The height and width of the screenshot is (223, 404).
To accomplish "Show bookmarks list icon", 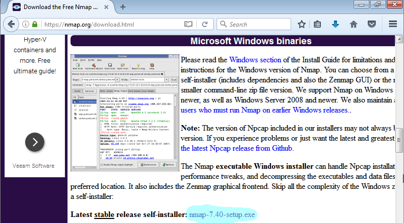I will click(x=317, y=25).
